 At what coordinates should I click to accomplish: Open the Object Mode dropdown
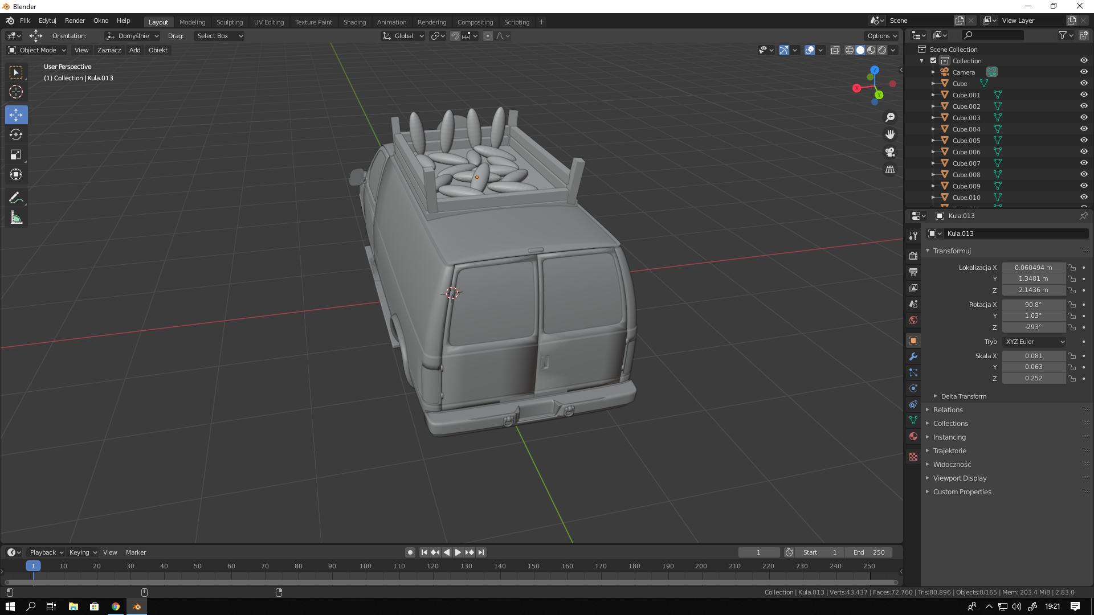pyautogui.click(x=37, y=50)
